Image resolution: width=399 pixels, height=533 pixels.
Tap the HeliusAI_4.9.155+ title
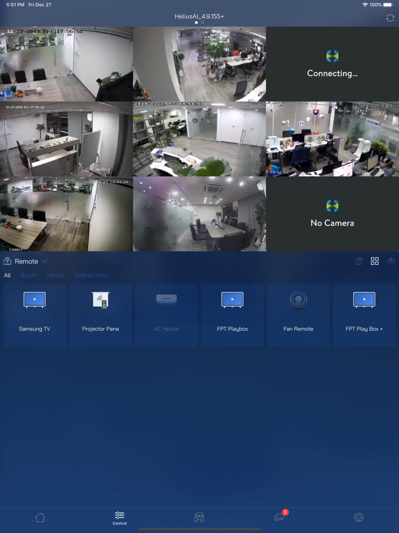[x=199, y=16]
